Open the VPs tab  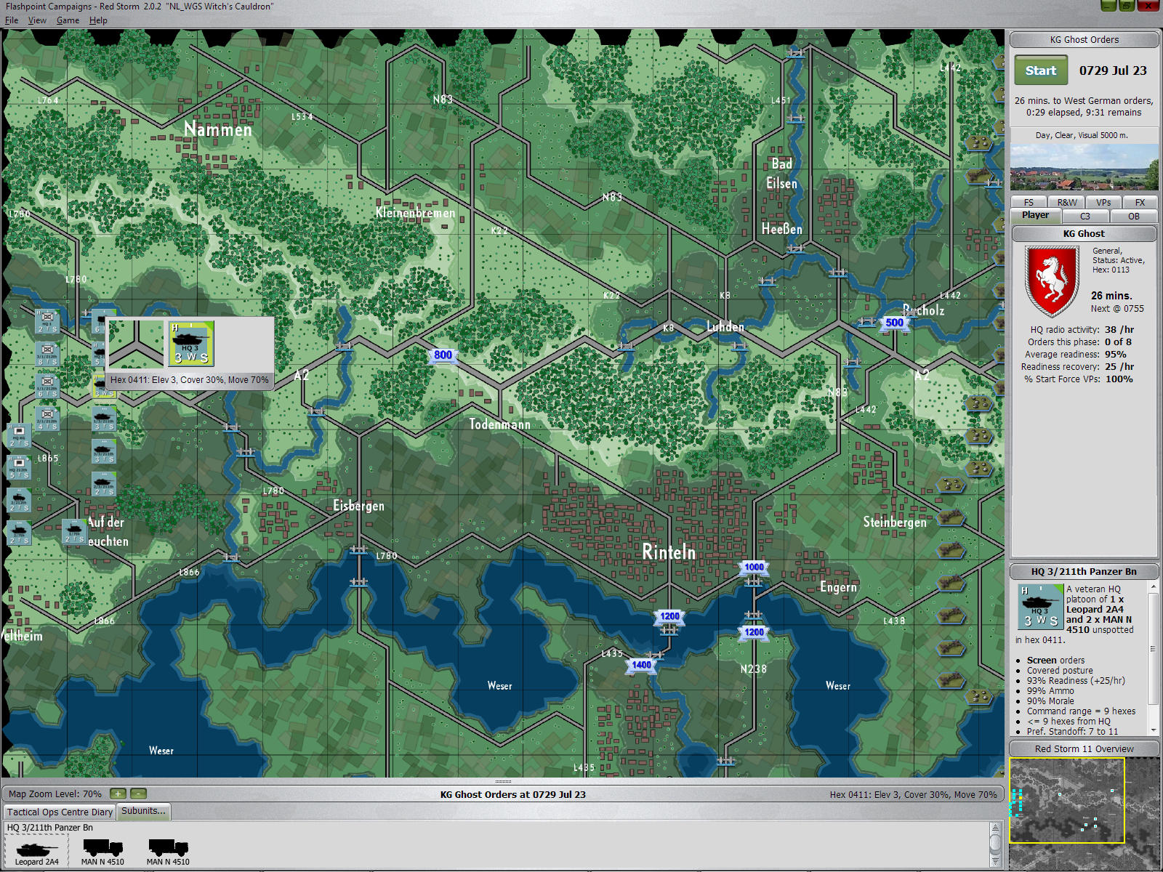point(1103,203)
